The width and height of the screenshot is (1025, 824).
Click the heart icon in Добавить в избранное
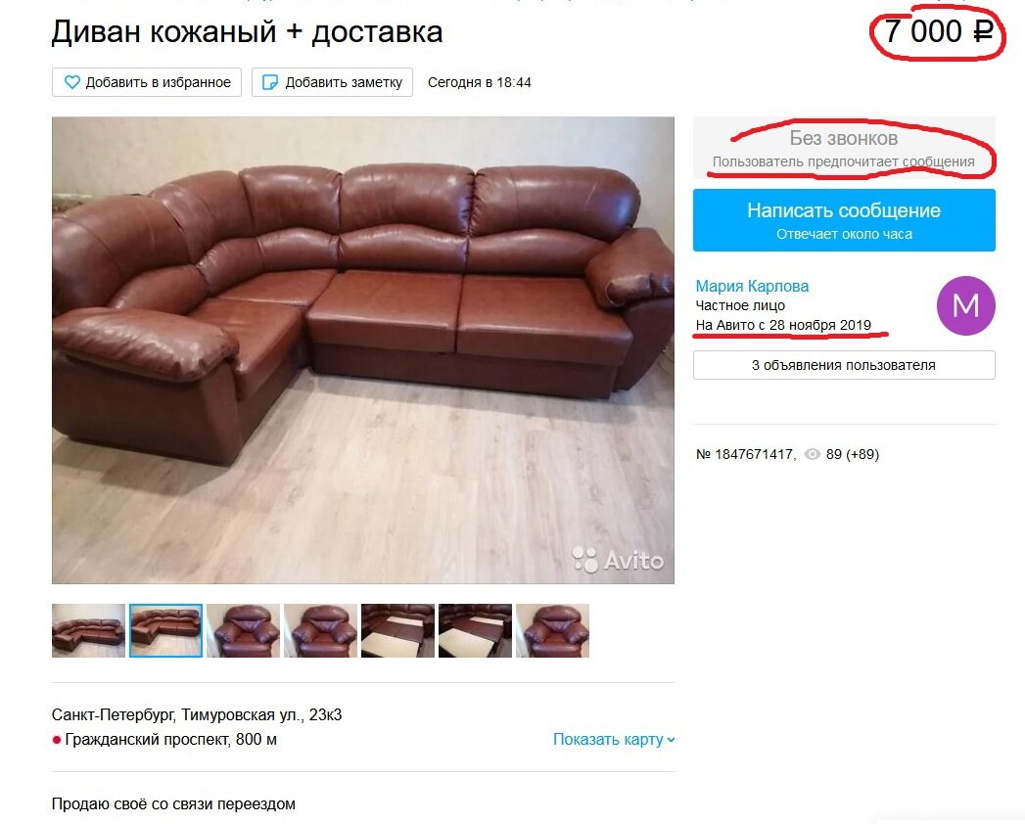pyautogui.click(x=71, y=82)
